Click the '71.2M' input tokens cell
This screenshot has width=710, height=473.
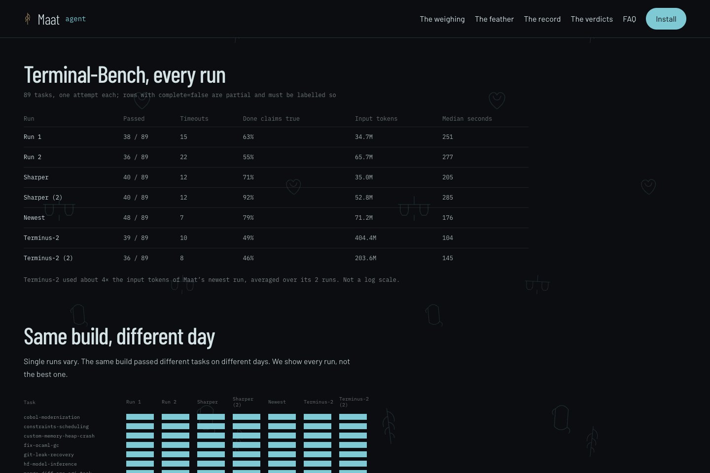pos(364,218)
